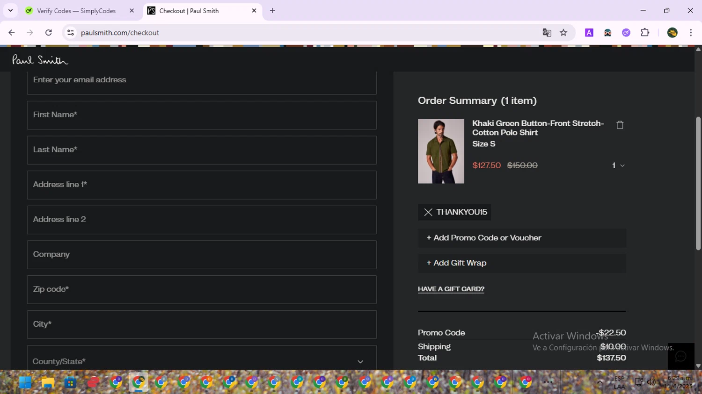Open the volume control

(x=651, y=382)
